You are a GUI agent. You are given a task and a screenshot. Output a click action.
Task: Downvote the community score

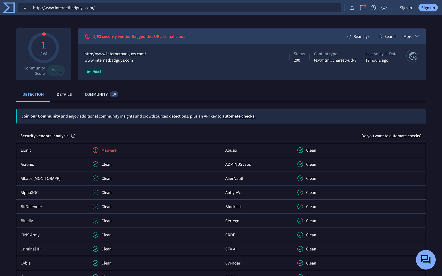61,73
